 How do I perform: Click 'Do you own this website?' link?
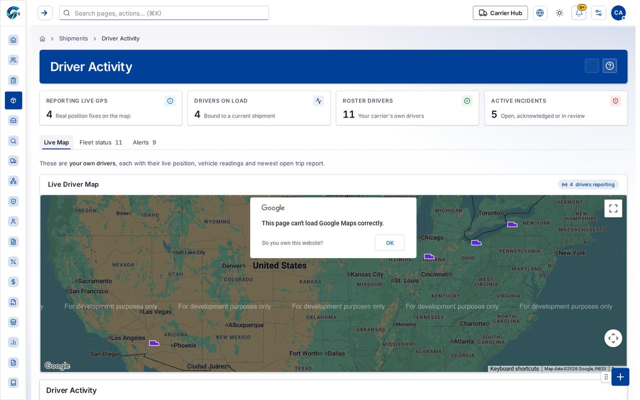(x=292, y=243)
